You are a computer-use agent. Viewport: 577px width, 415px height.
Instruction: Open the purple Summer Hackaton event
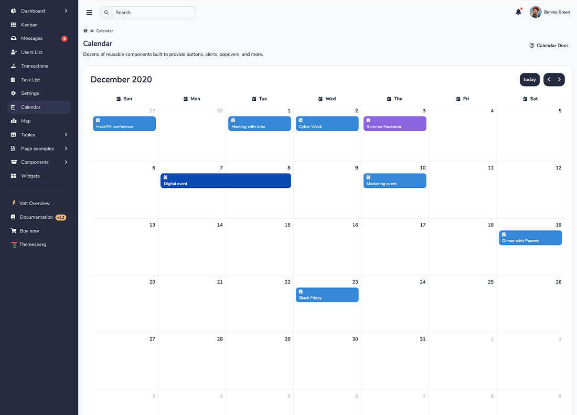point(395,124)
